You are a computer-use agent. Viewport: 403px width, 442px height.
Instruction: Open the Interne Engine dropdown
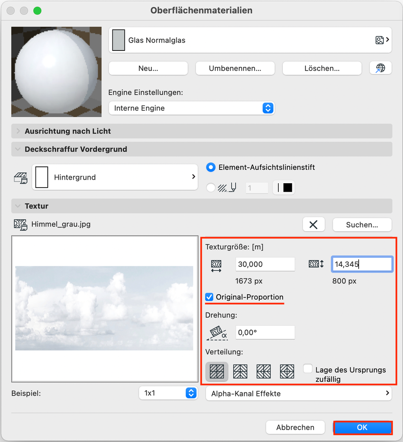click(x=192, y=108)
